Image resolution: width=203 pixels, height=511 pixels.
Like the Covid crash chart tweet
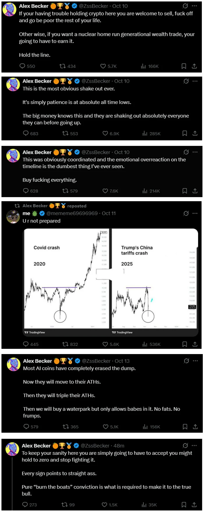[105, 344]
